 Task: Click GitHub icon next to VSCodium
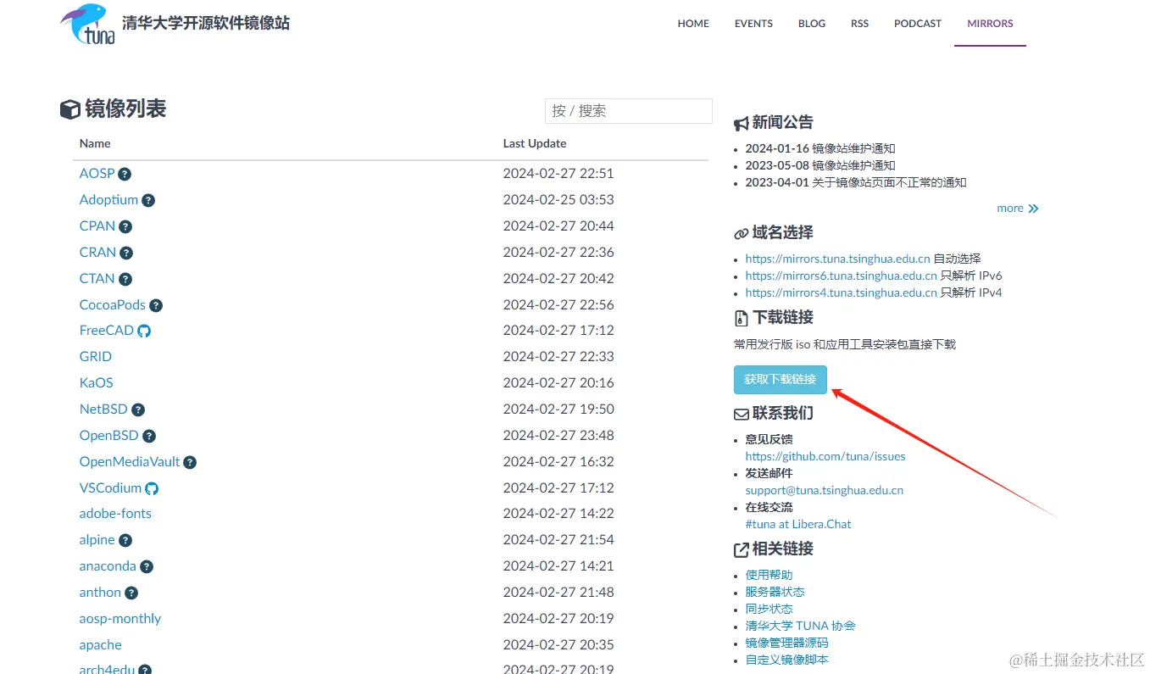click(x=152, y=488)
